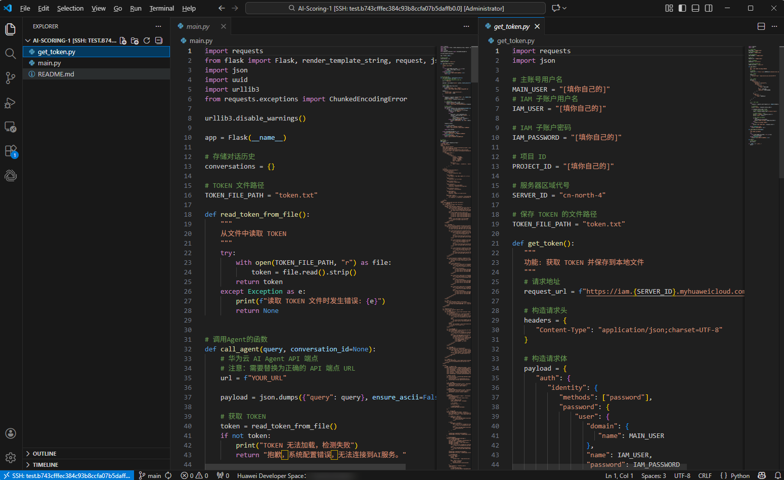
Task: Open the Source Control view
Action: [x=11, y=78]
